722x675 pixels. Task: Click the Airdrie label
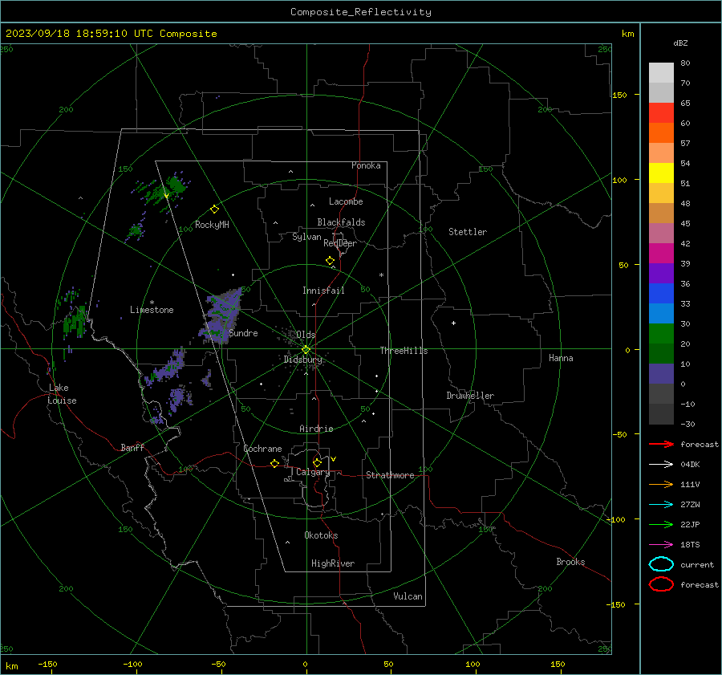pyautogui.click(x=316, y=429)
